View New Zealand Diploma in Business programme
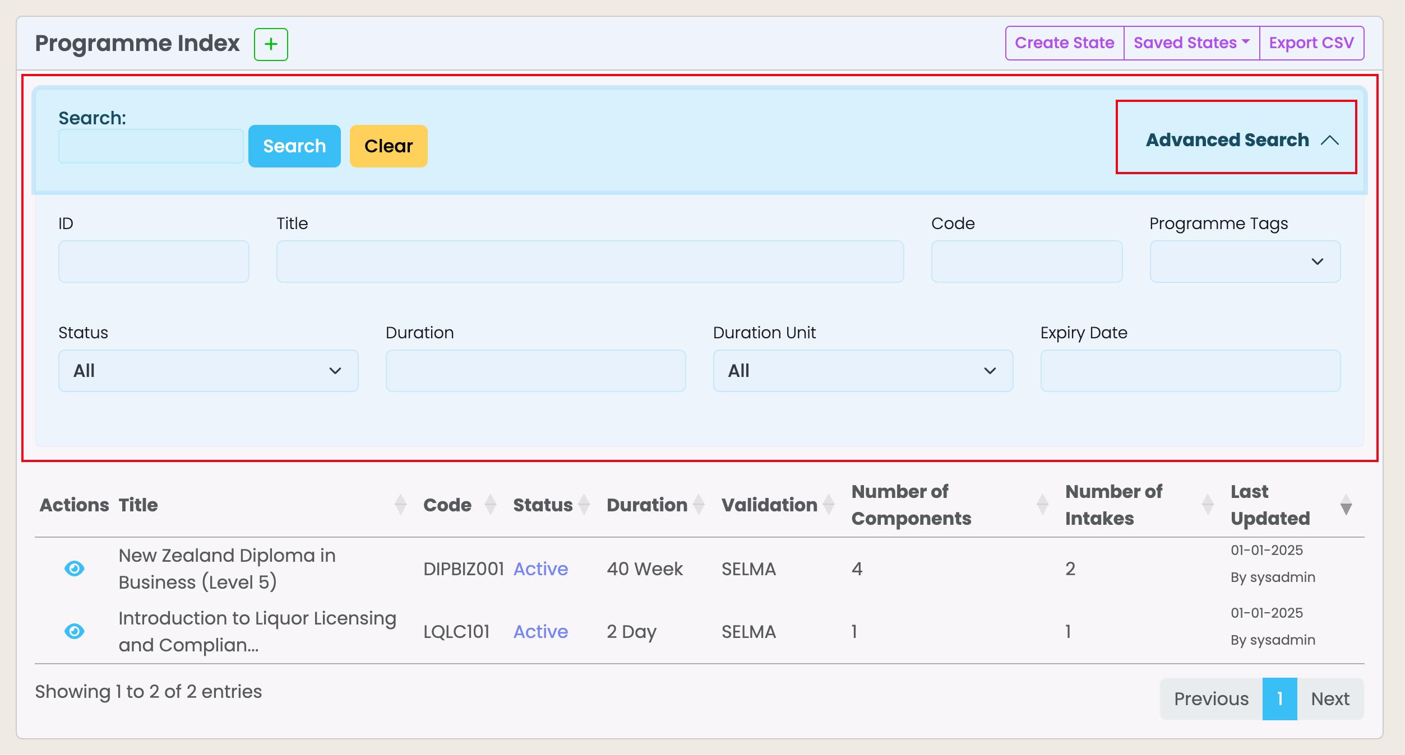 (75, 568)
